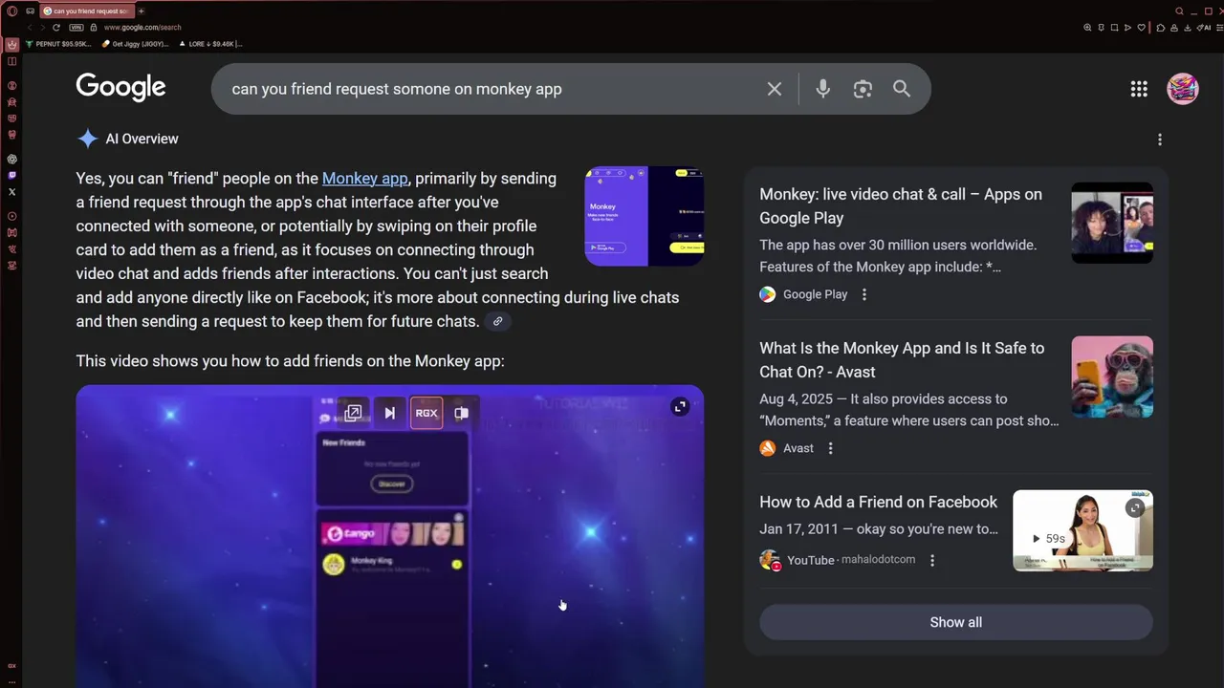Open the Get Jiggy bookmark
Image resolution: width=1224 pixels, height=688 pixels.
[135, 44]
